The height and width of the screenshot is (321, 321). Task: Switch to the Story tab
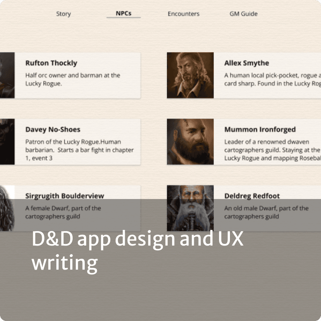click(63, 14)
